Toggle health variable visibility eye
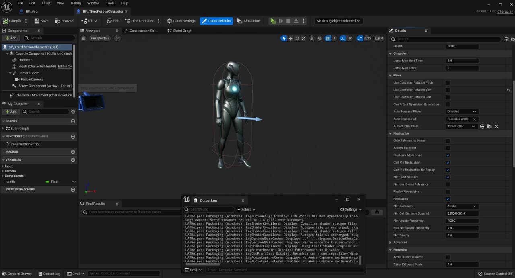Viewport: 515px width, 278px height. click(74, 182)
